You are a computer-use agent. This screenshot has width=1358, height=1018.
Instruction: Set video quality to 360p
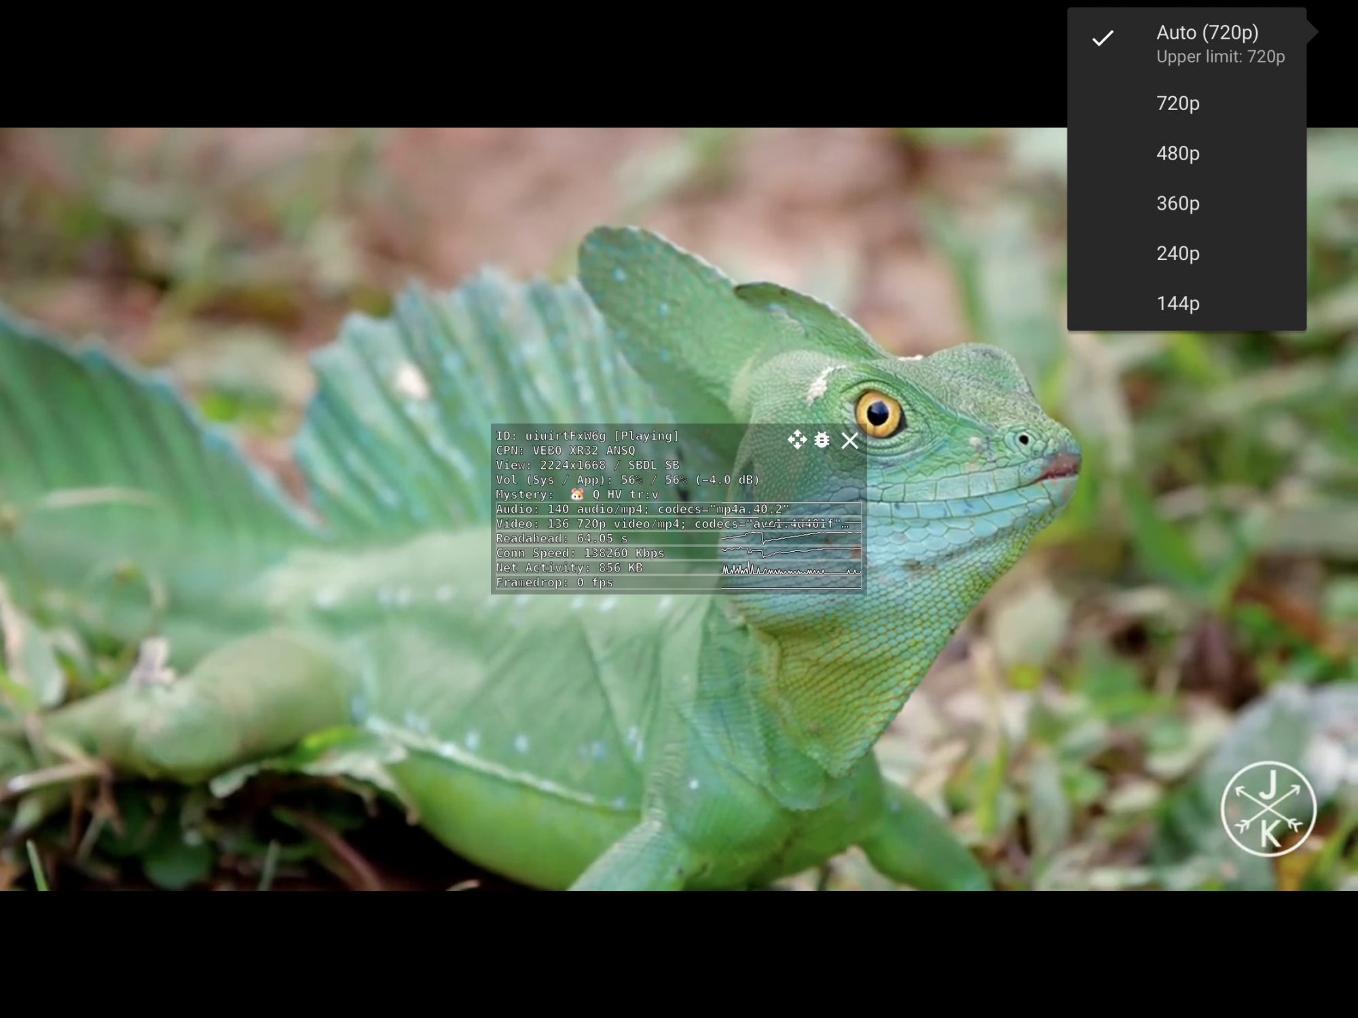[x=1177, y=204]
